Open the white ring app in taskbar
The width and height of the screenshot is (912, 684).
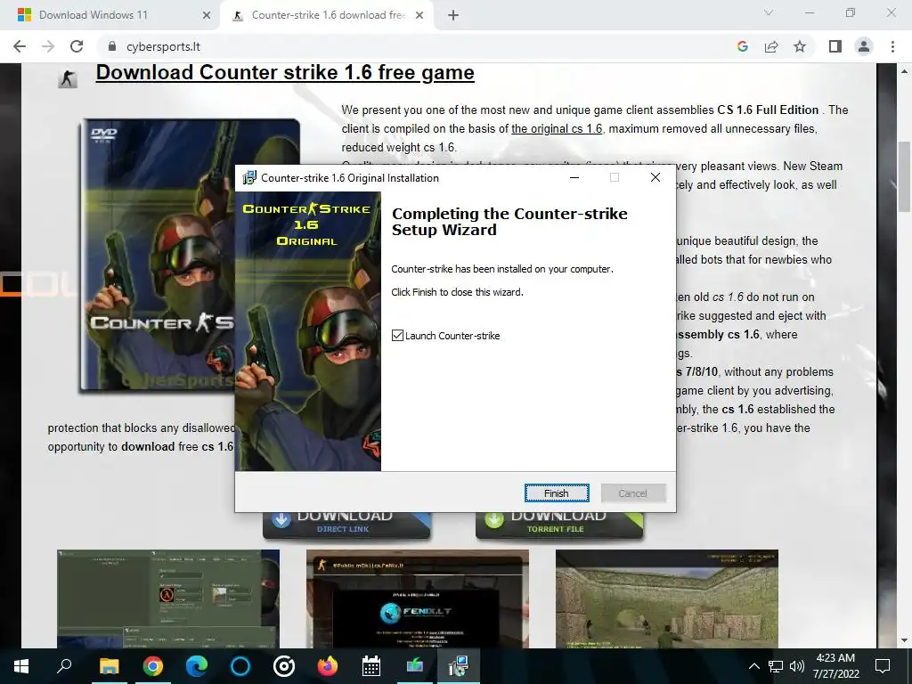(284, 666)
